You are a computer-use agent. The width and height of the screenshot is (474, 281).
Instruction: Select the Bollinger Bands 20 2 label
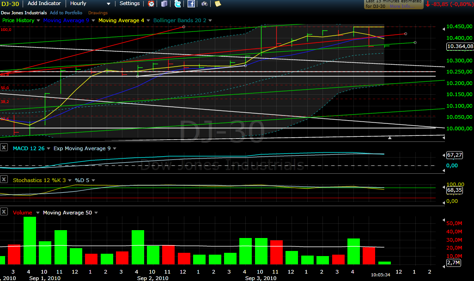[180, 20]
